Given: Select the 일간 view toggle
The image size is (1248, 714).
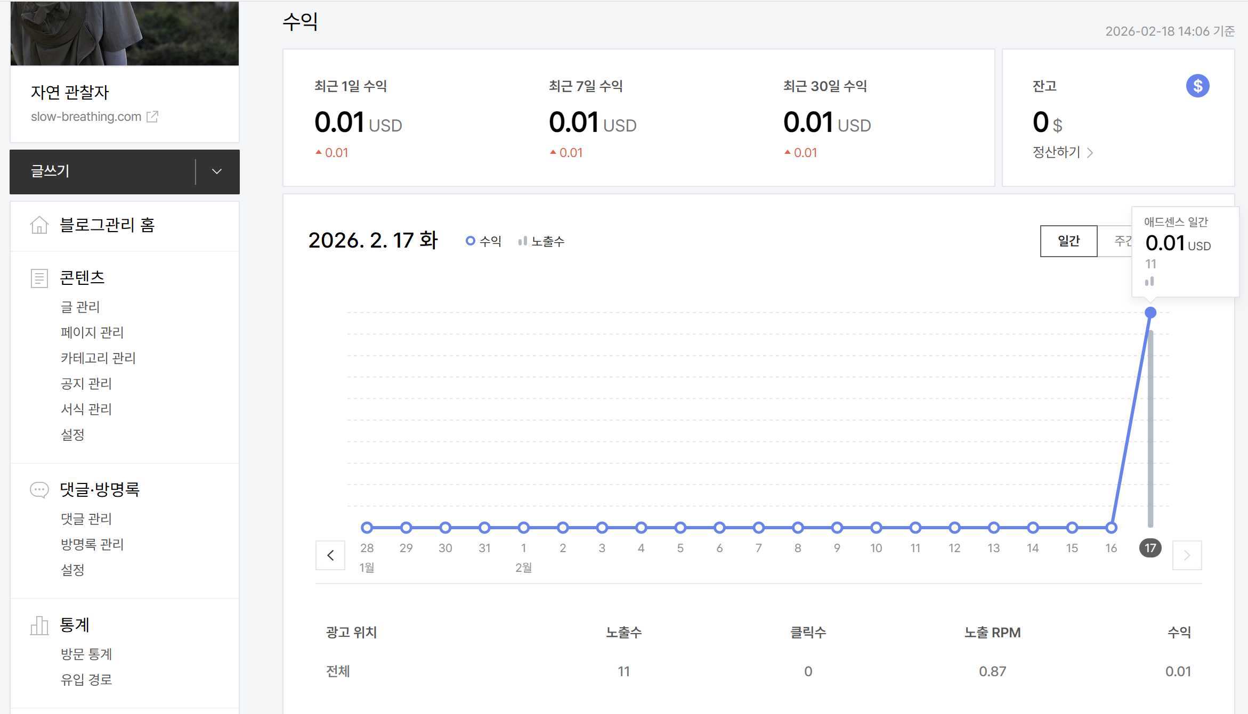Looking at the screenshot, I should 1068,241.
